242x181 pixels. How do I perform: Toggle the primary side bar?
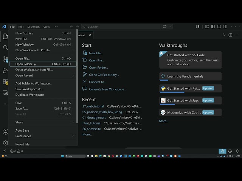tap(213, 27)
